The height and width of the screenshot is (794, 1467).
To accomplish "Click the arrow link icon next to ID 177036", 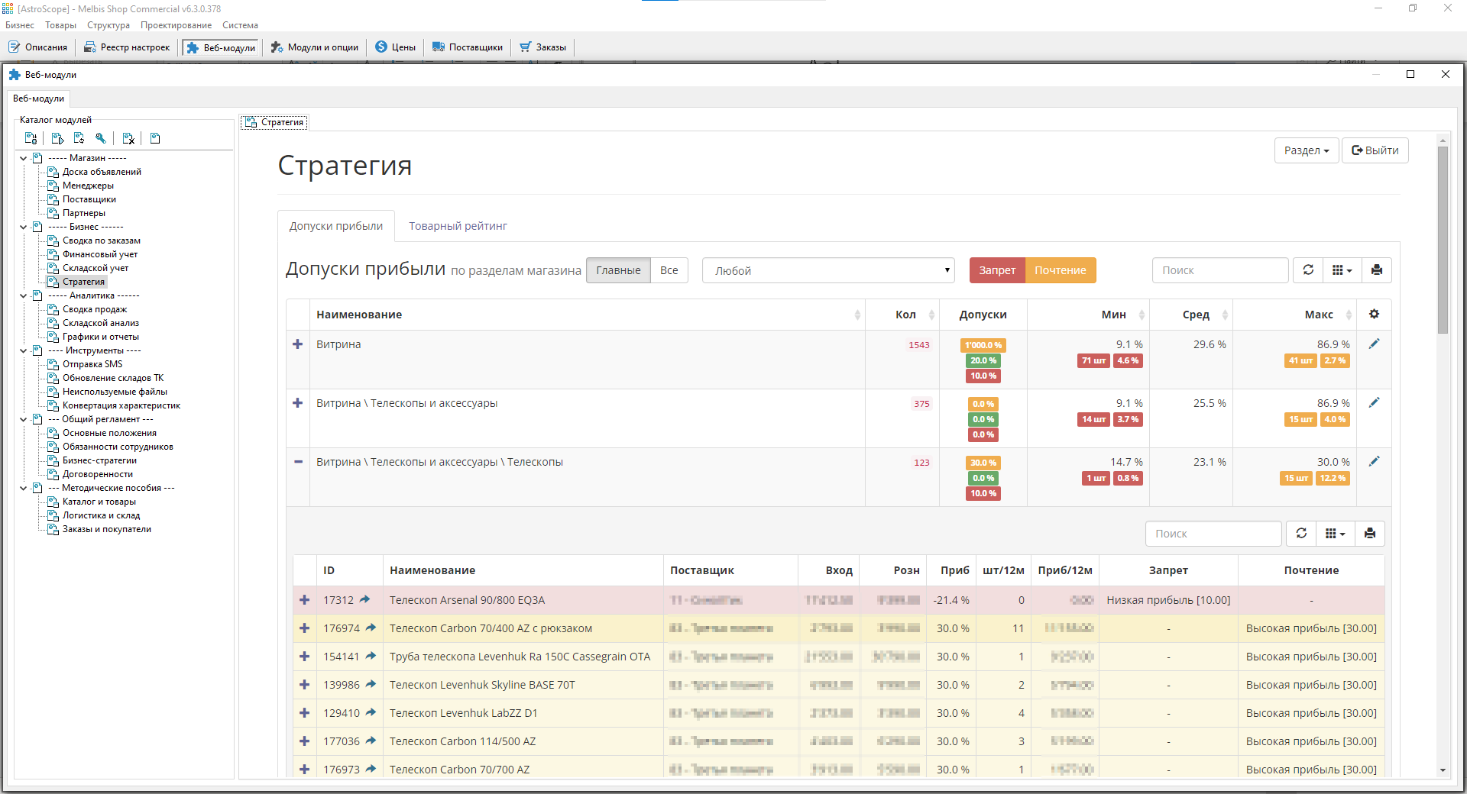I will coord(371,741).
